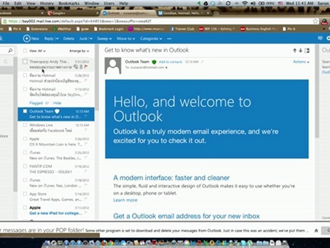Viewport: 330px width, 248px height.
Task: Open the Users menu
Action: pyautogui.click(x=109, y=3)
